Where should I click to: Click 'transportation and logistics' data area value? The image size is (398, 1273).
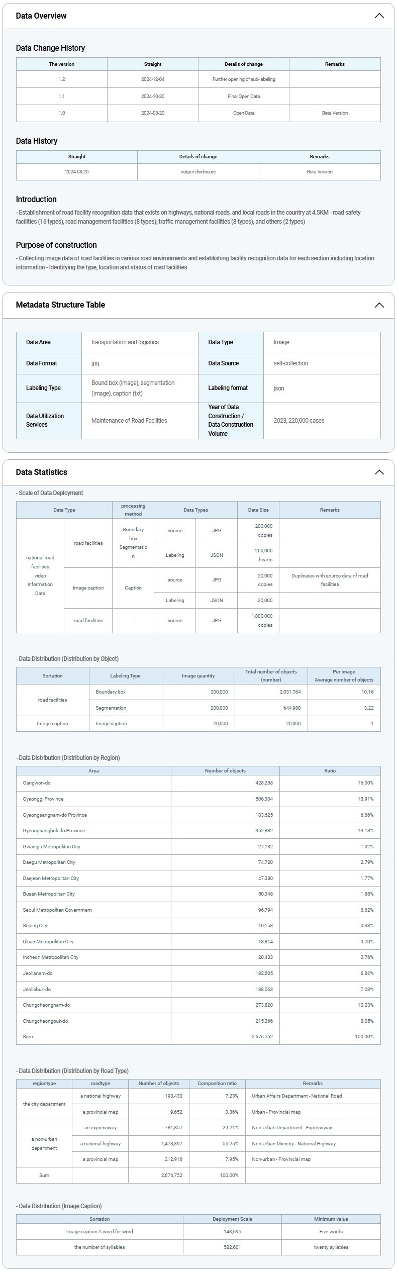click(x=125, y=342)
